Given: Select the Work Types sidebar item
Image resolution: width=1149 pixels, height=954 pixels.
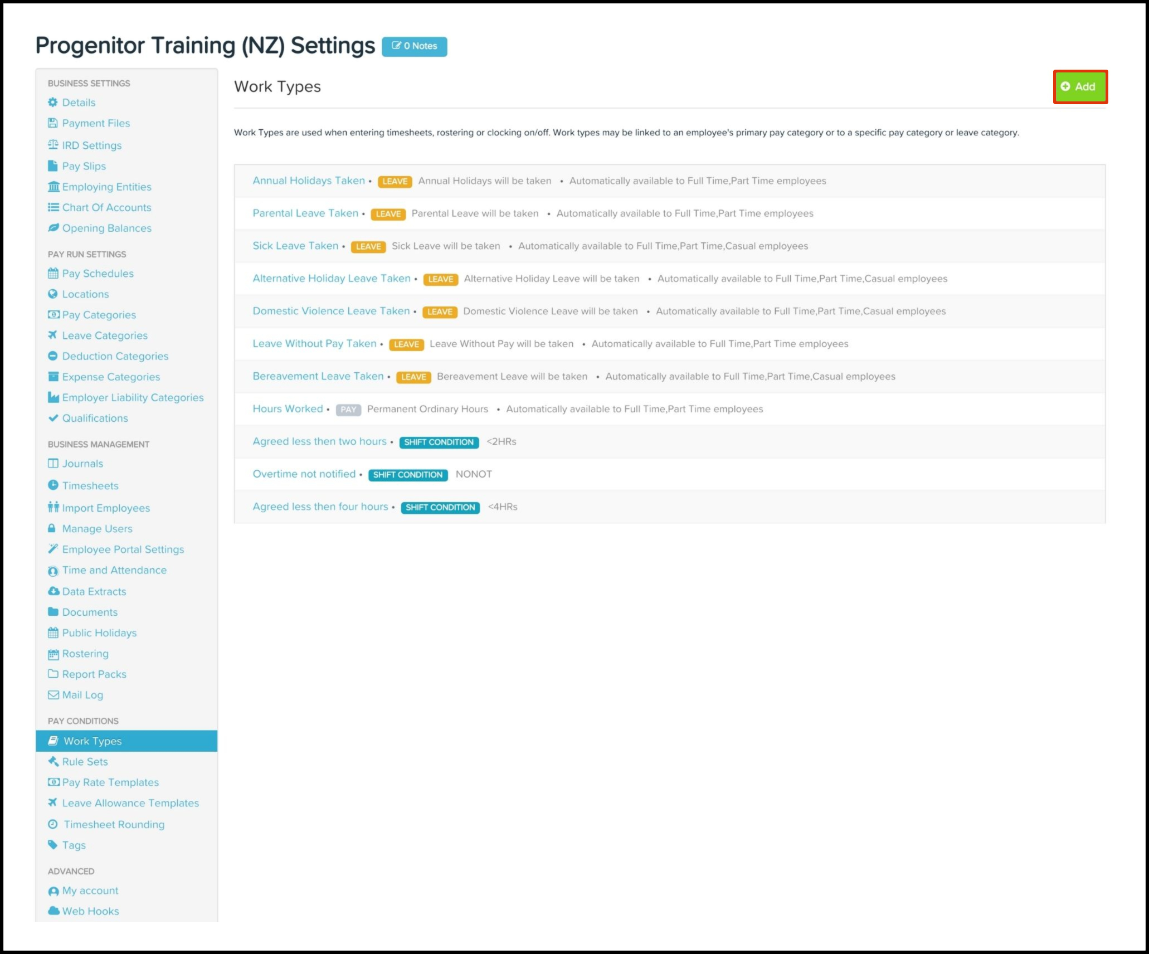Looking at the screenshot, I should [x=92, y=741].
